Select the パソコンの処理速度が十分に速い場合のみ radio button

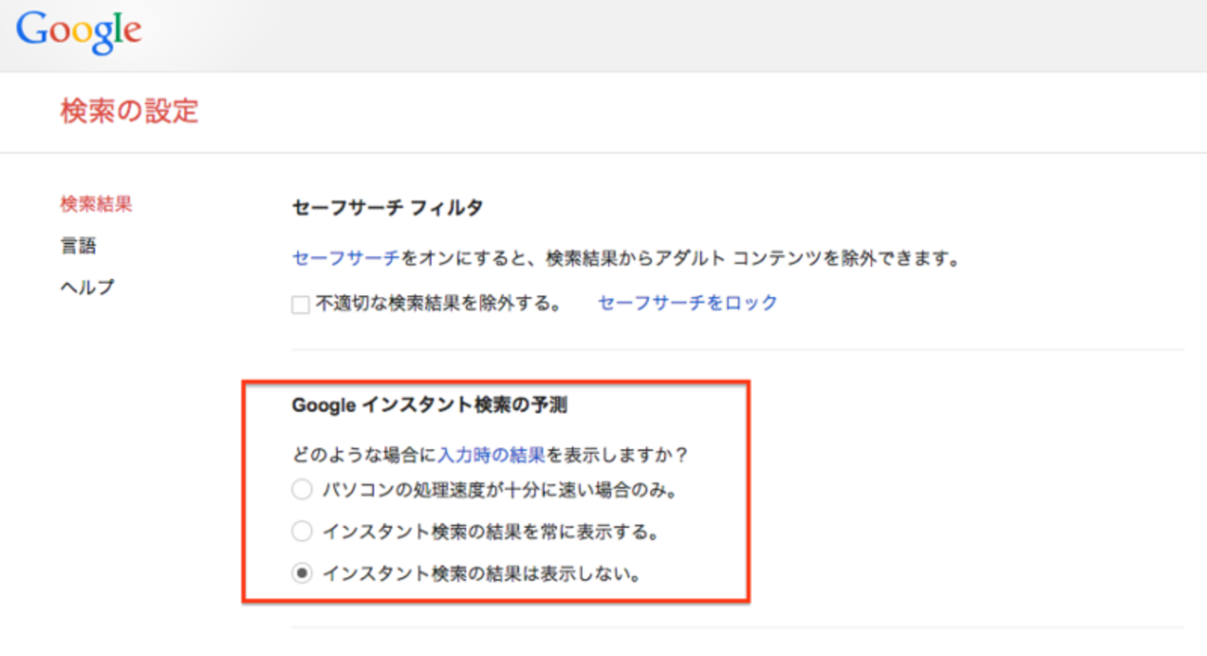(x=302, y=489)
